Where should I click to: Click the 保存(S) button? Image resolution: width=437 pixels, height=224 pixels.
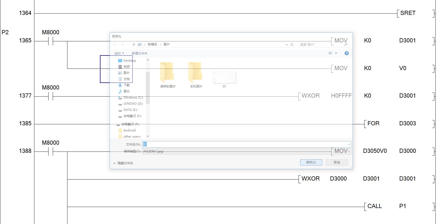[311, 163]
